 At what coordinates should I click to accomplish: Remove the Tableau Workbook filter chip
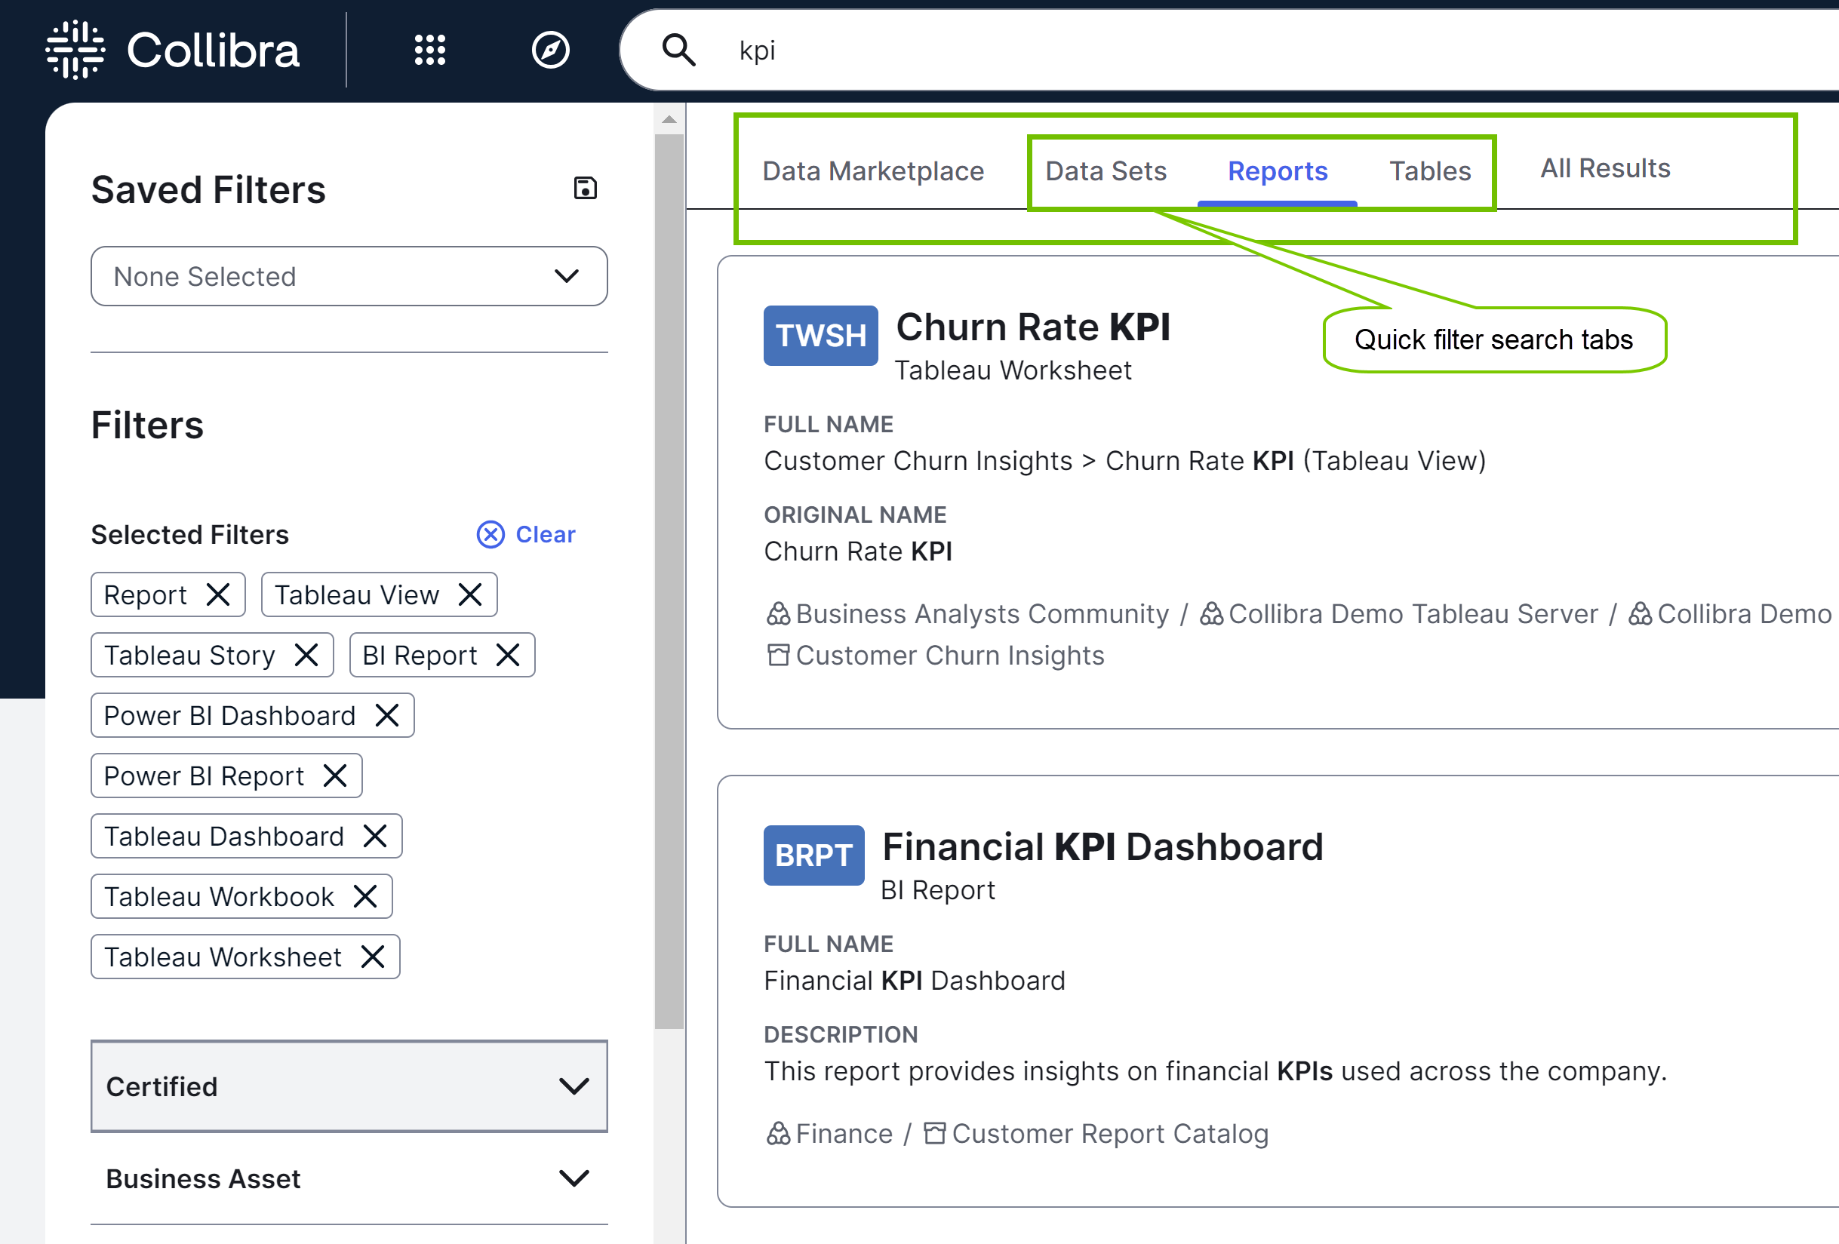[365, 896]
